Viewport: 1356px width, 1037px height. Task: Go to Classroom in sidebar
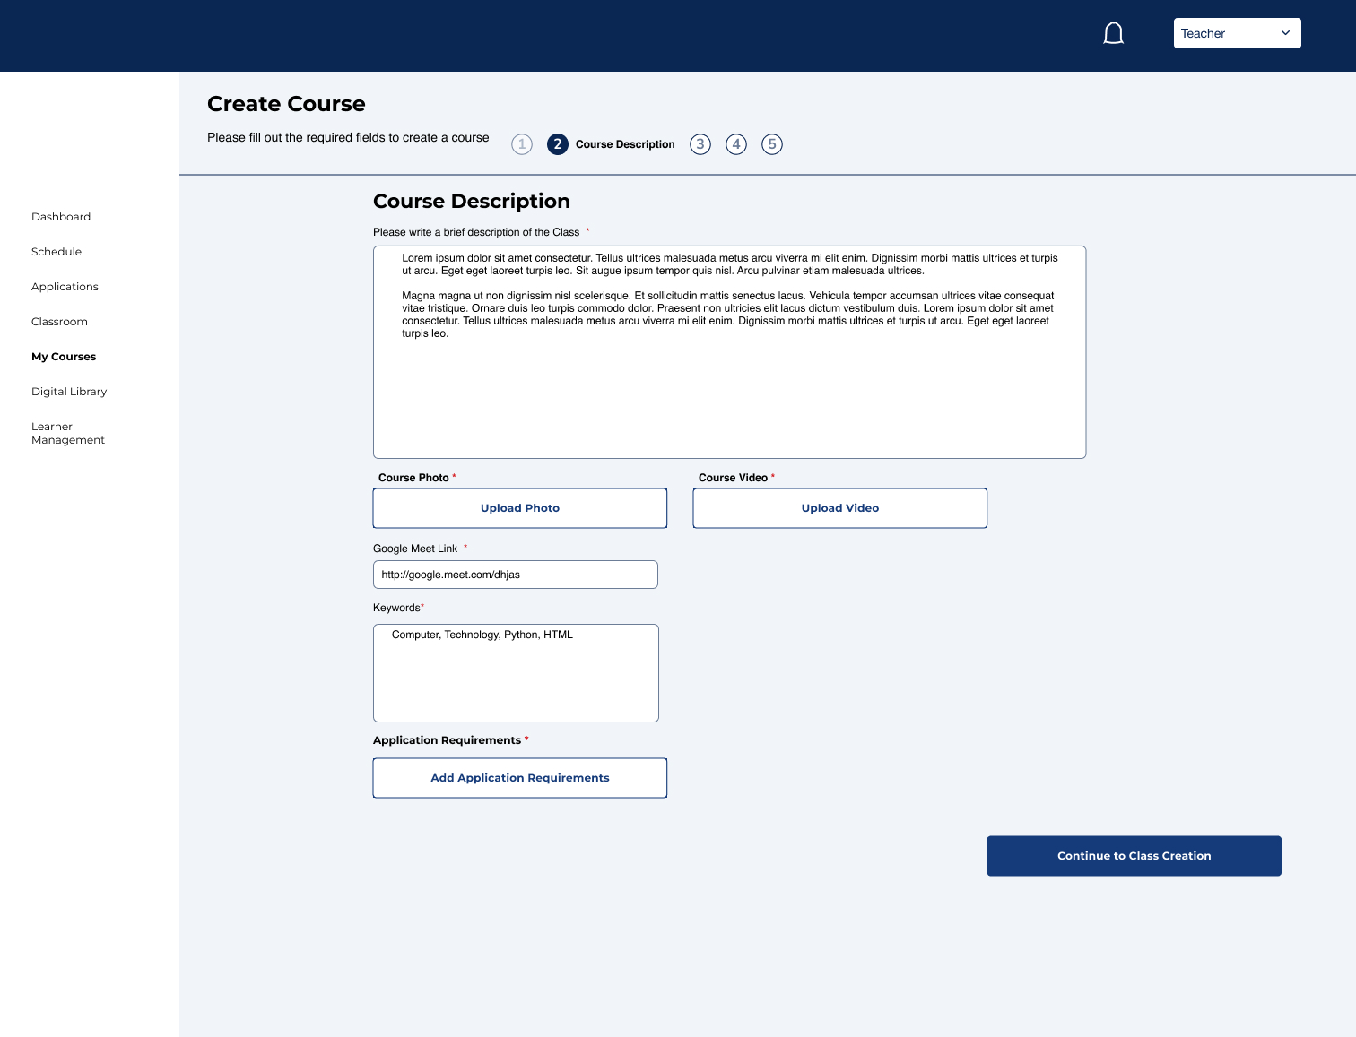(59, 322)
